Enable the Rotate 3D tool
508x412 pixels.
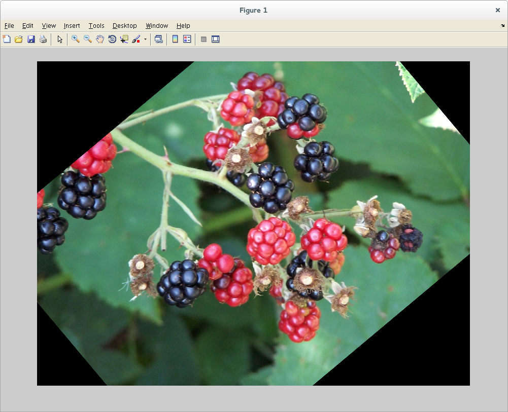[112, 39]
